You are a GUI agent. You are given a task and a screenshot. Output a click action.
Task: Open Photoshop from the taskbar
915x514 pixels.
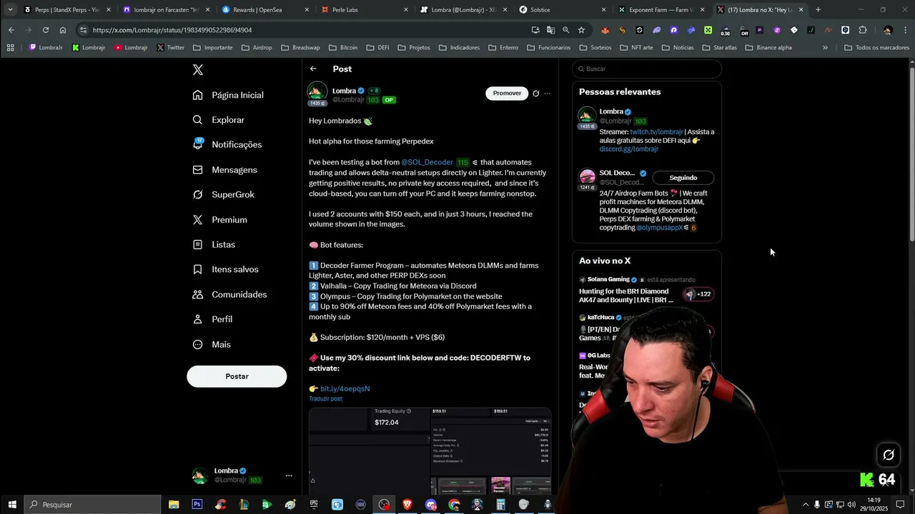pos(197,504)
